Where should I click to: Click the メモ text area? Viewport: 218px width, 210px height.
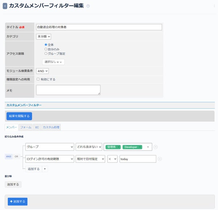pos(68,90)
